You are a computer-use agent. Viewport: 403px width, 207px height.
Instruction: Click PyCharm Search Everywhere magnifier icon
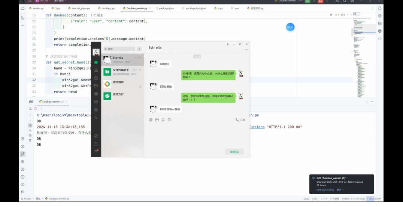(x=345, y=1)
